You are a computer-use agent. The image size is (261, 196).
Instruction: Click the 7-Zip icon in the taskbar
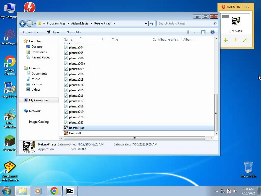(70, 191)
